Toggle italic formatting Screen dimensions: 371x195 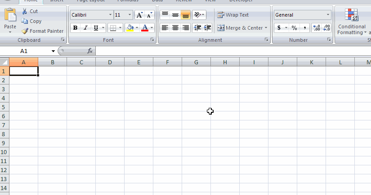point(85,28)
